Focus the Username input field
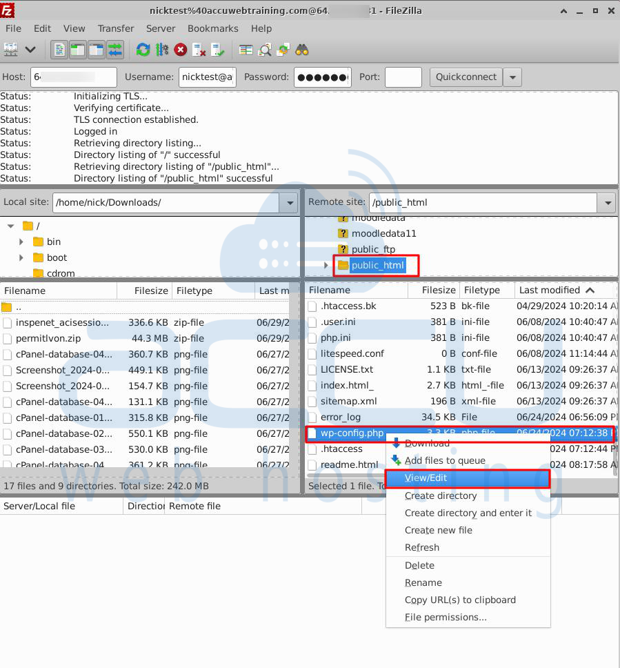The width and height of the screenshot is (620, 668). click(208, 77)
